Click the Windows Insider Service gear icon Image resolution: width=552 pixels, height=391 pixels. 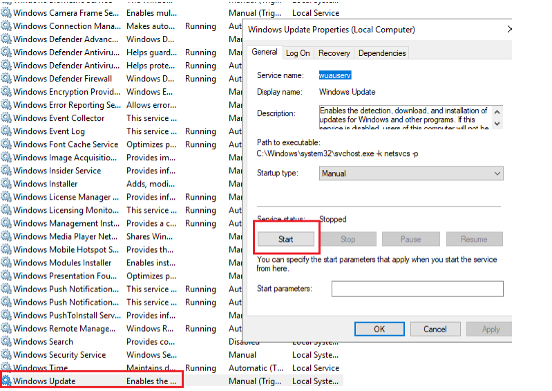coord(6,171)
